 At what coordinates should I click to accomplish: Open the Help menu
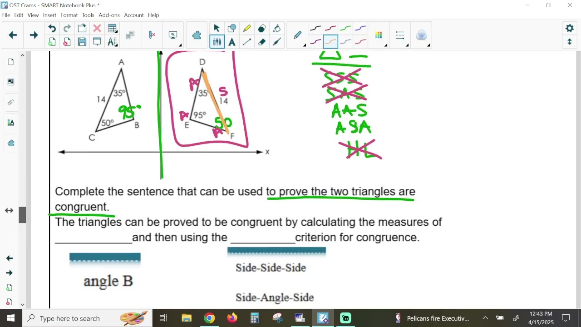[x=153, y=15]
